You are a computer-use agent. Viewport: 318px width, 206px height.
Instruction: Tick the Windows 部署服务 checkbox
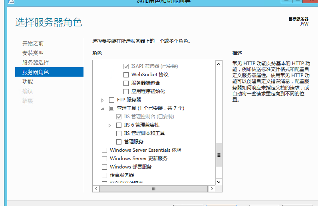click(105, 167)
